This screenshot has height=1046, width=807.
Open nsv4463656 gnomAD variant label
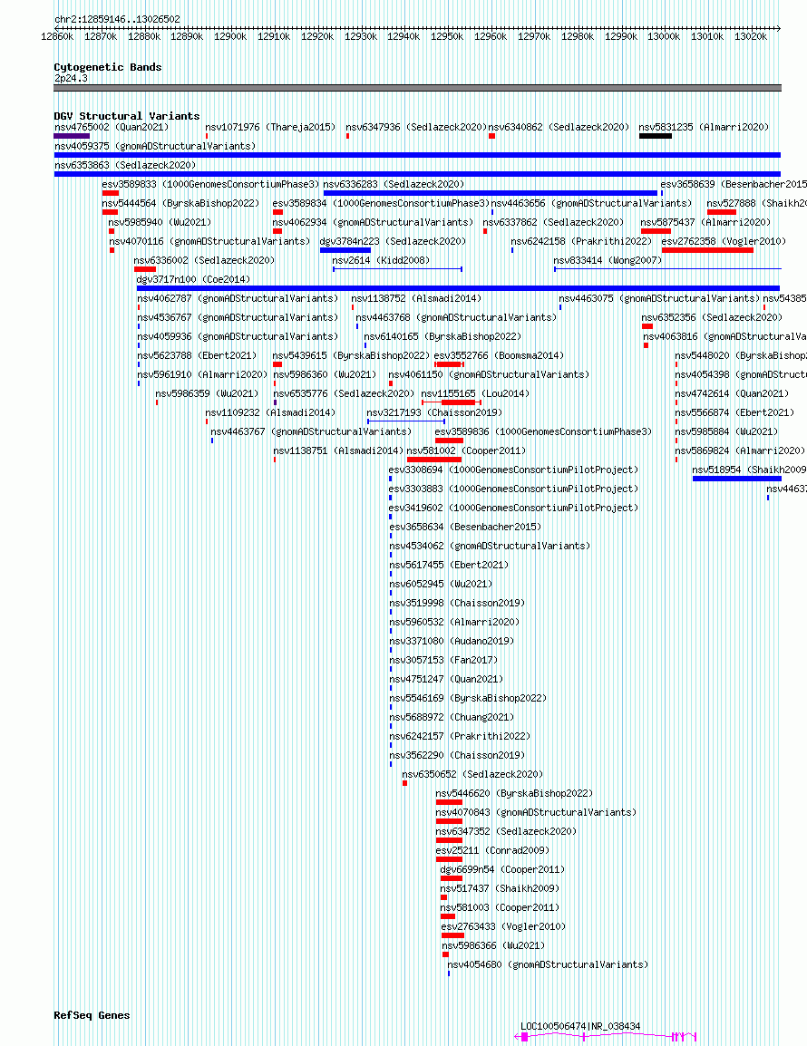(591, 203)
